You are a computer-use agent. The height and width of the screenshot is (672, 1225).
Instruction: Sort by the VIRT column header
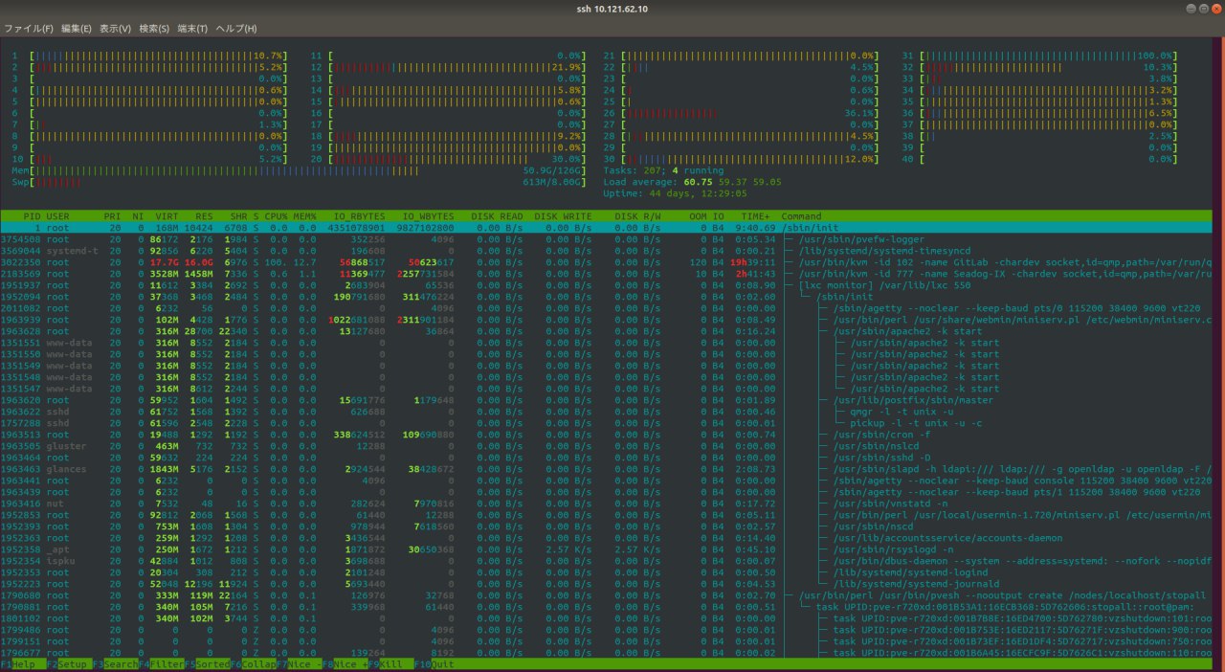point(167,216)
